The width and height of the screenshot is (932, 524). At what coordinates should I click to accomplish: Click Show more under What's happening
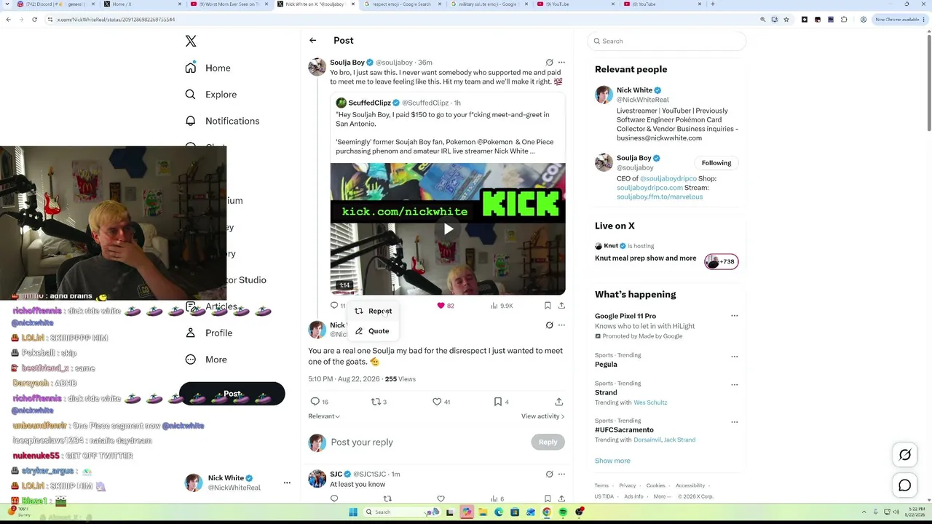coord(612,461)
